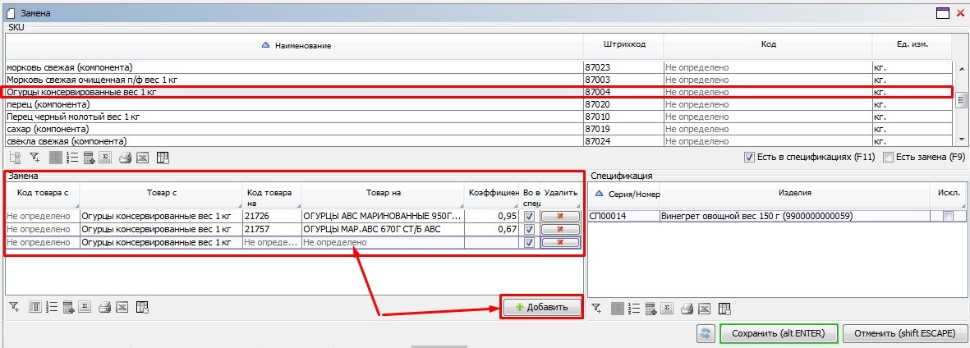Screen dimensions: 970x348
Task: Add a filter in the SKU toolbar
Action: coord(34,158)
